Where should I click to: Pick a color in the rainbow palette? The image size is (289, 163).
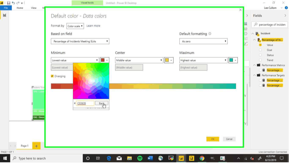[x=91, y=81]
